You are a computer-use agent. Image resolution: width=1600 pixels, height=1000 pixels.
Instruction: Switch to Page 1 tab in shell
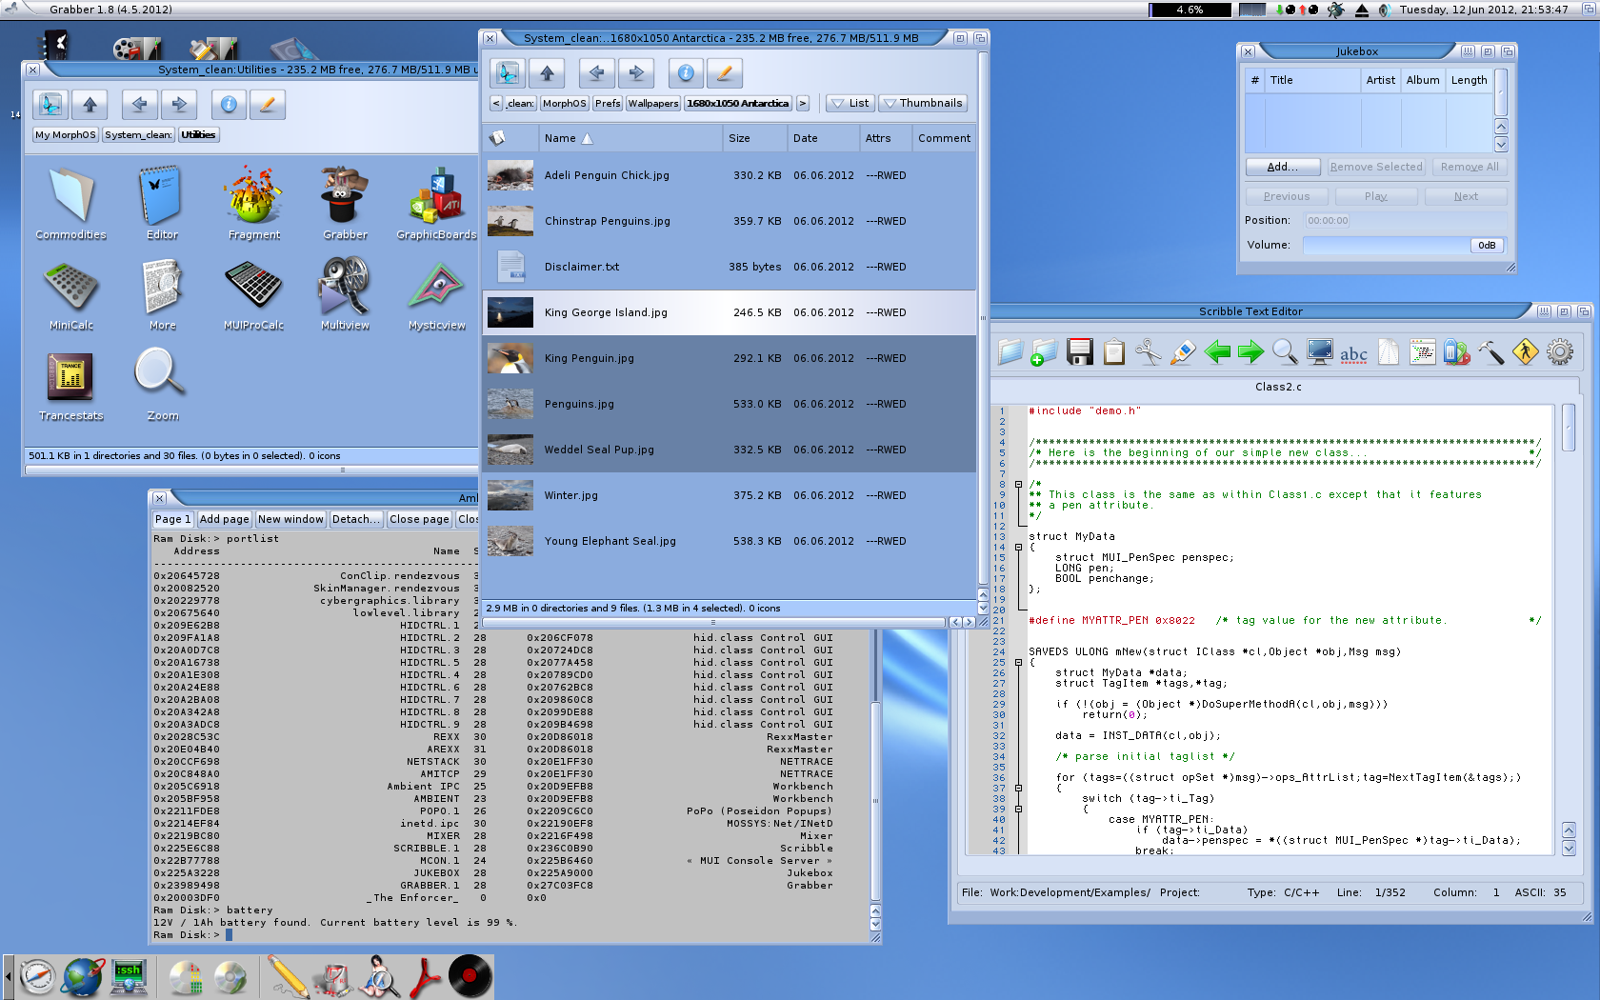tap(173, 519)
